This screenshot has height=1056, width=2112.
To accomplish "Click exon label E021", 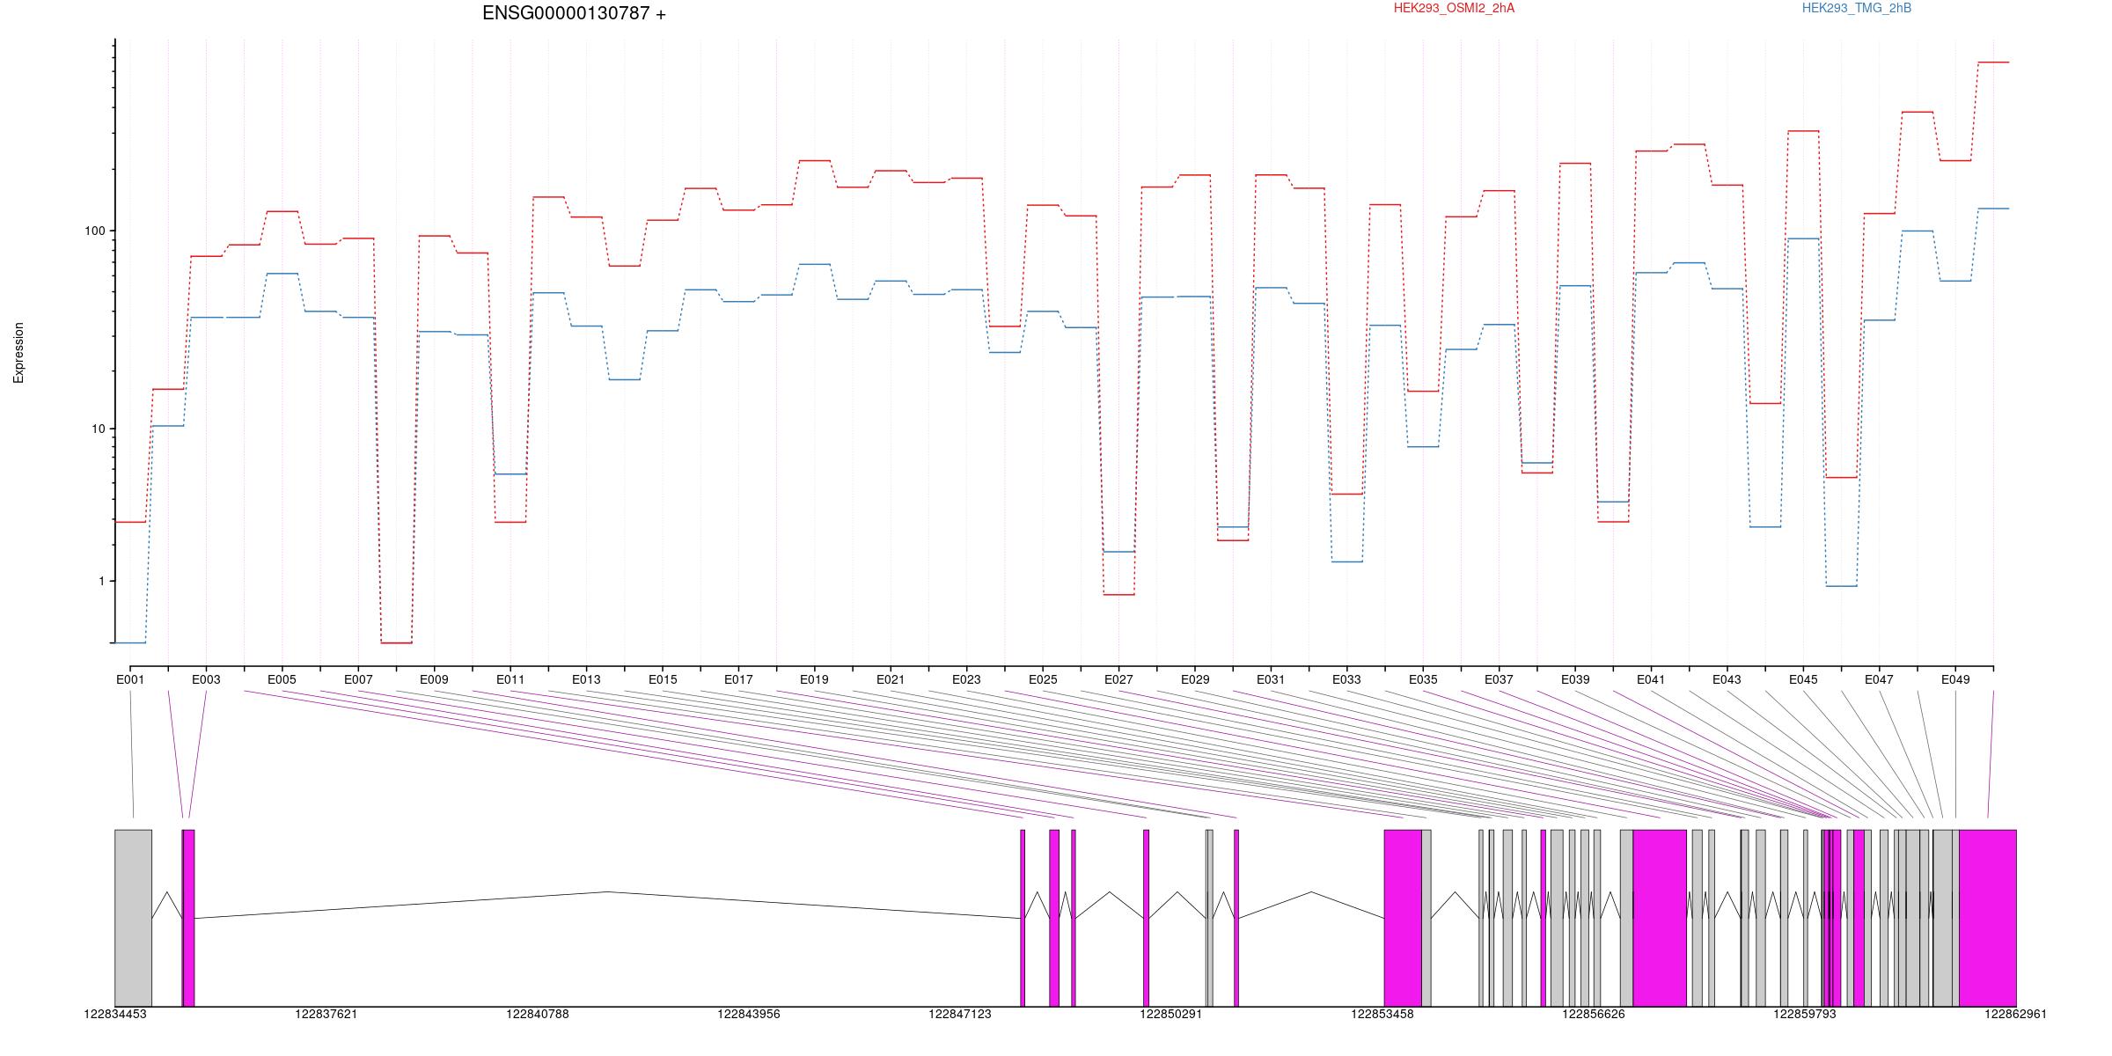I will point(891,680).
